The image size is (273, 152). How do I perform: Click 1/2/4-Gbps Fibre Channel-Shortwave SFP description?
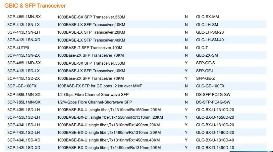coord(95,102)
